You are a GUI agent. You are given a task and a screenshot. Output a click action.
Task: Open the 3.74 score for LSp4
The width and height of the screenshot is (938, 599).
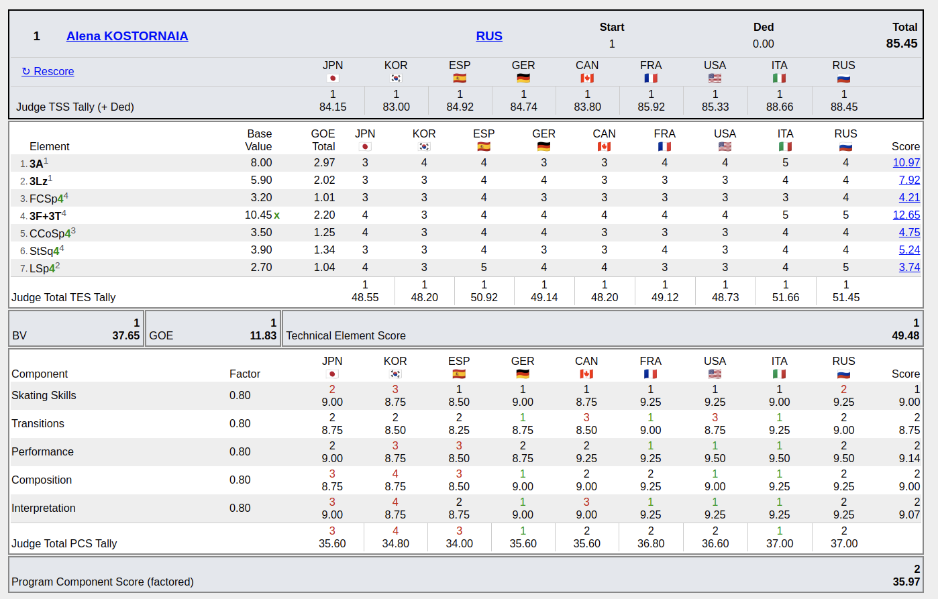pos(909,268)
